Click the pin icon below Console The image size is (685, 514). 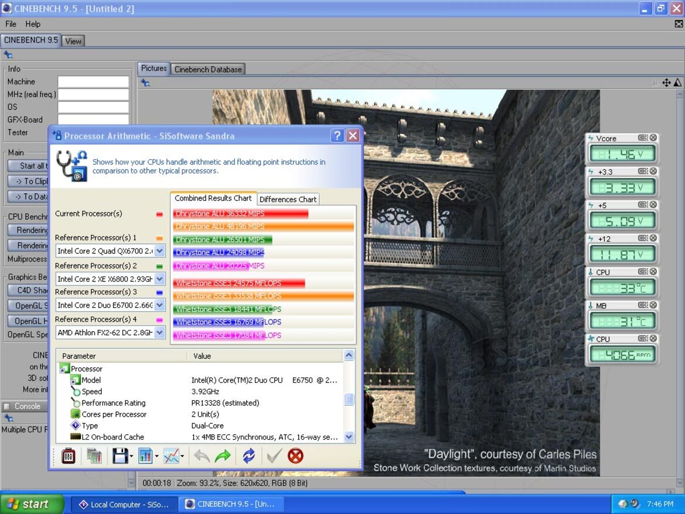(8, 418)
